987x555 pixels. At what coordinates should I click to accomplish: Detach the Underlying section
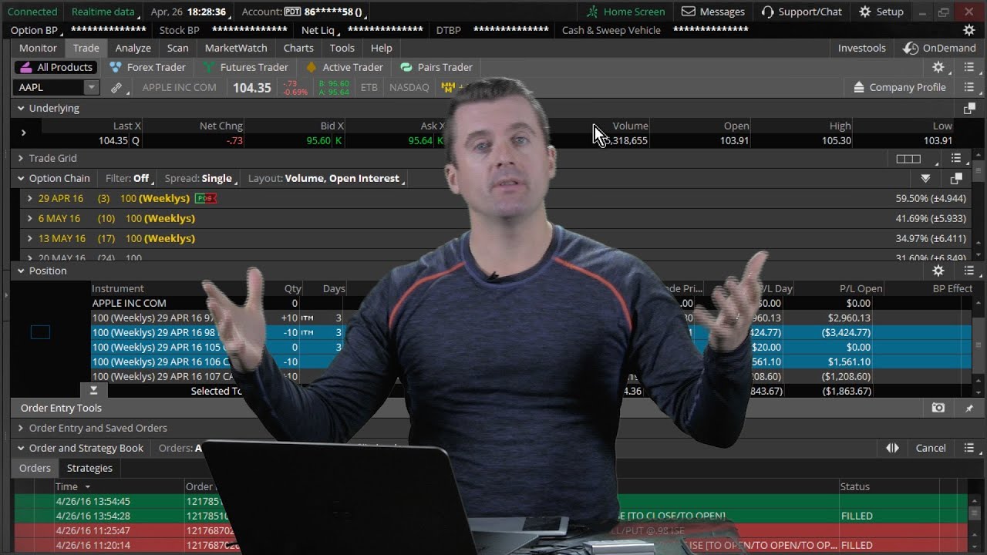click(969, 108)
